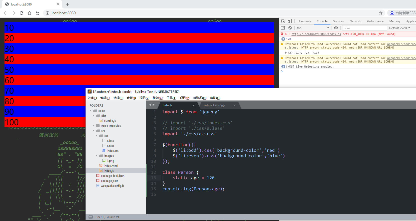The width and height of the screenshot is (416, 221).
Task: Open a.less file in sidebar
Action: [x=110, y=141]
